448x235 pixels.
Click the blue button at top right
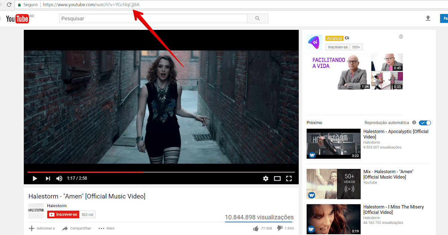tap(444, 18)
